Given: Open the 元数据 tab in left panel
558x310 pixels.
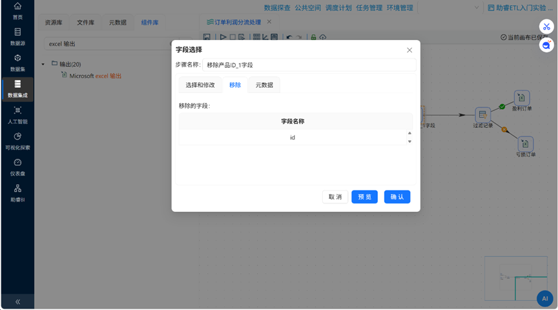Looking at the screenshot, I should (118, 23).
